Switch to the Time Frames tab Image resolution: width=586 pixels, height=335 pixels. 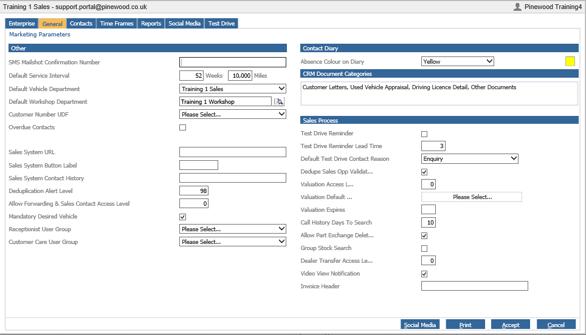point(117,24)
